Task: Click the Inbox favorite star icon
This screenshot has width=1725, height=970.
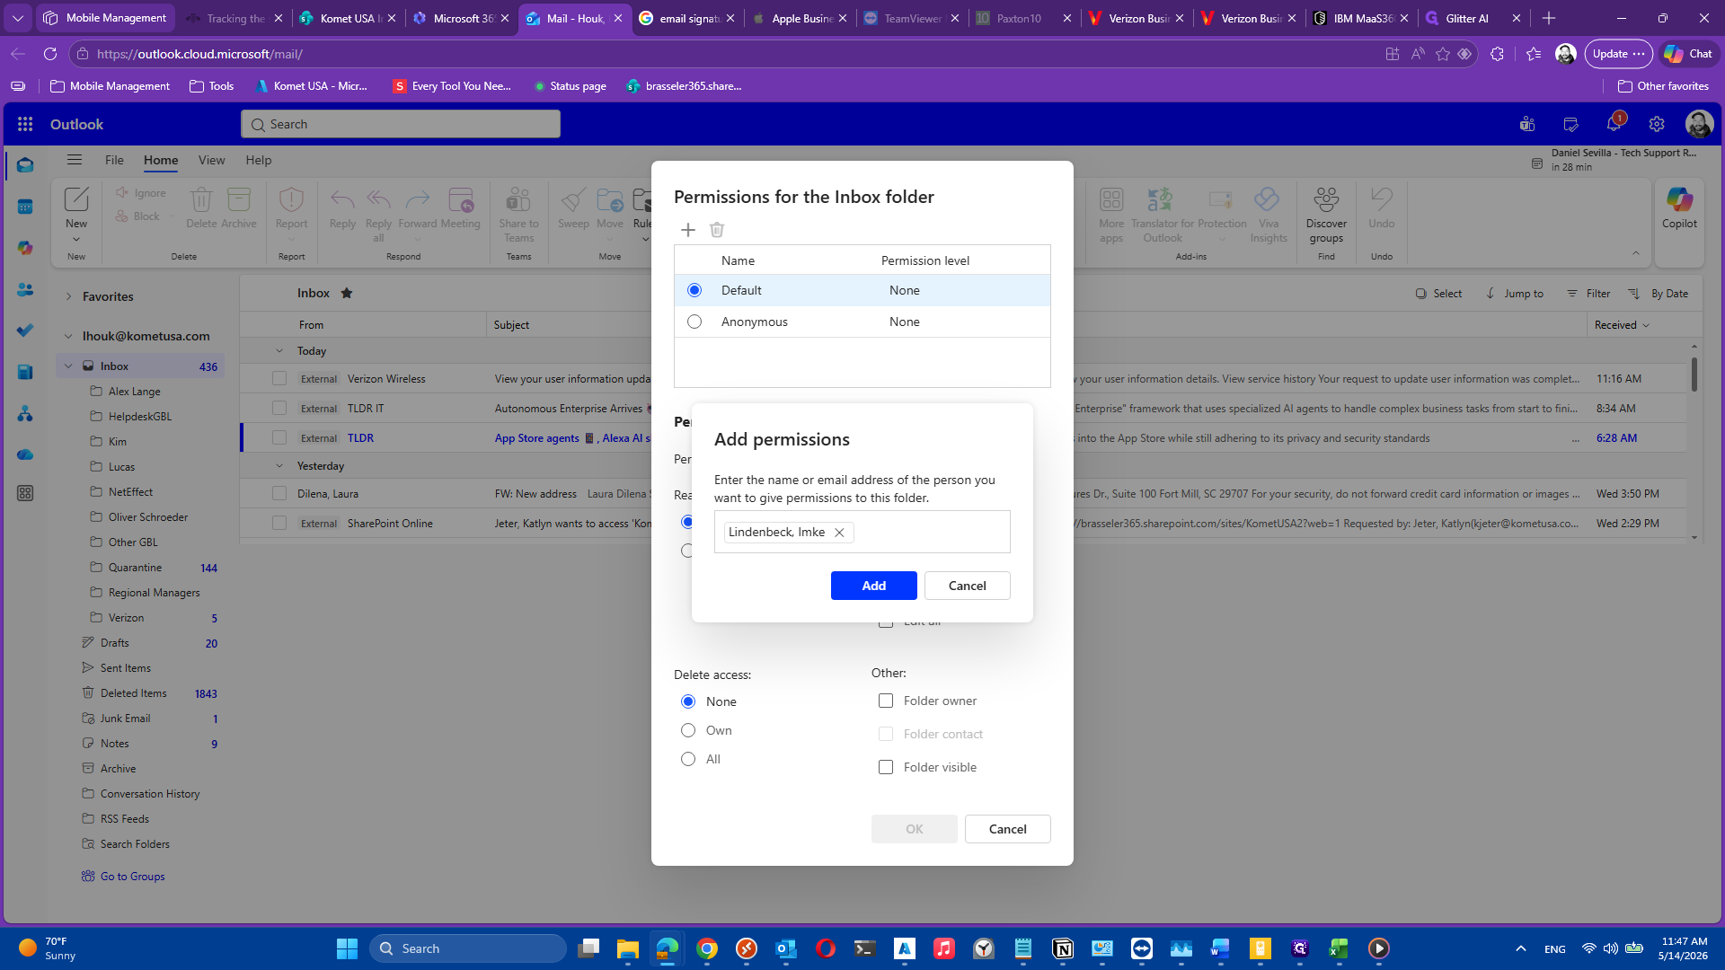Action: click(x=347, y=293)
